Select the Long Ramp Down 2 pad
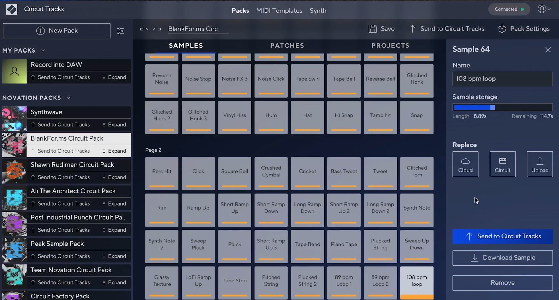The image size is (559, 300). pyautogui.click(x=380, y=210)
